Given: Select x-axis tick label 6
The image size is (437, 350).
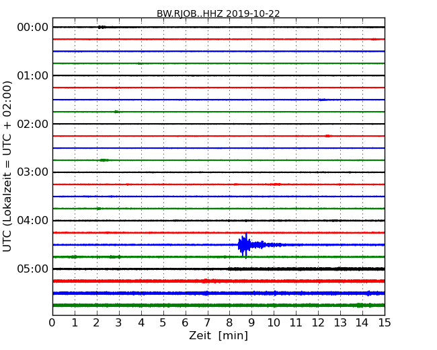Looking at the screenshot, I should [x=185, y=322].
